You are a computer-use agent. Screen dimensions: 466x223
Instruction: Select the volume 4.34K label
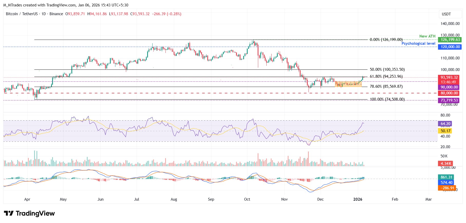click(x=446, y=164)
